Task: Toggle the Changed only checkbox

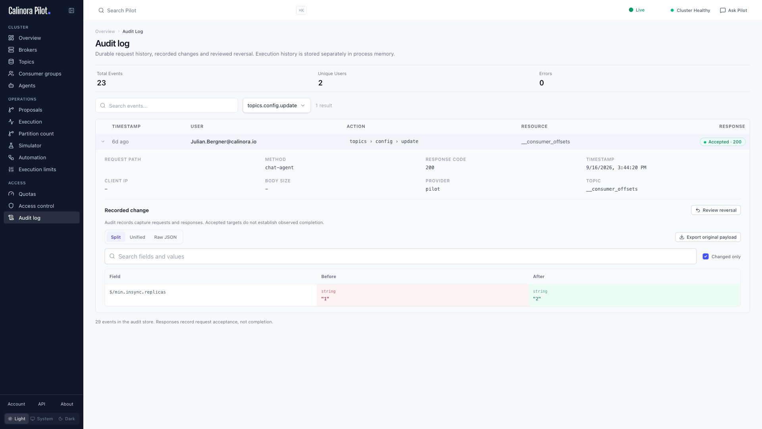Action: (x=706, y=257)
